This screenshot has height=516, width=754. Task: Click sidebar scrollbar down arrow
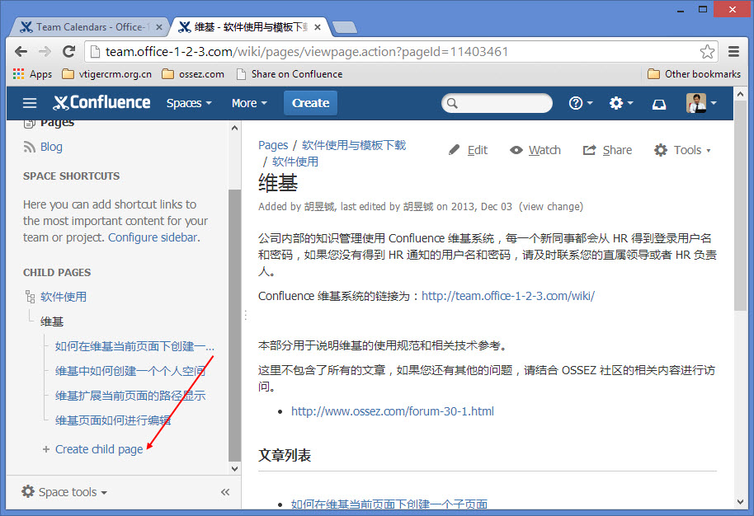234,468
